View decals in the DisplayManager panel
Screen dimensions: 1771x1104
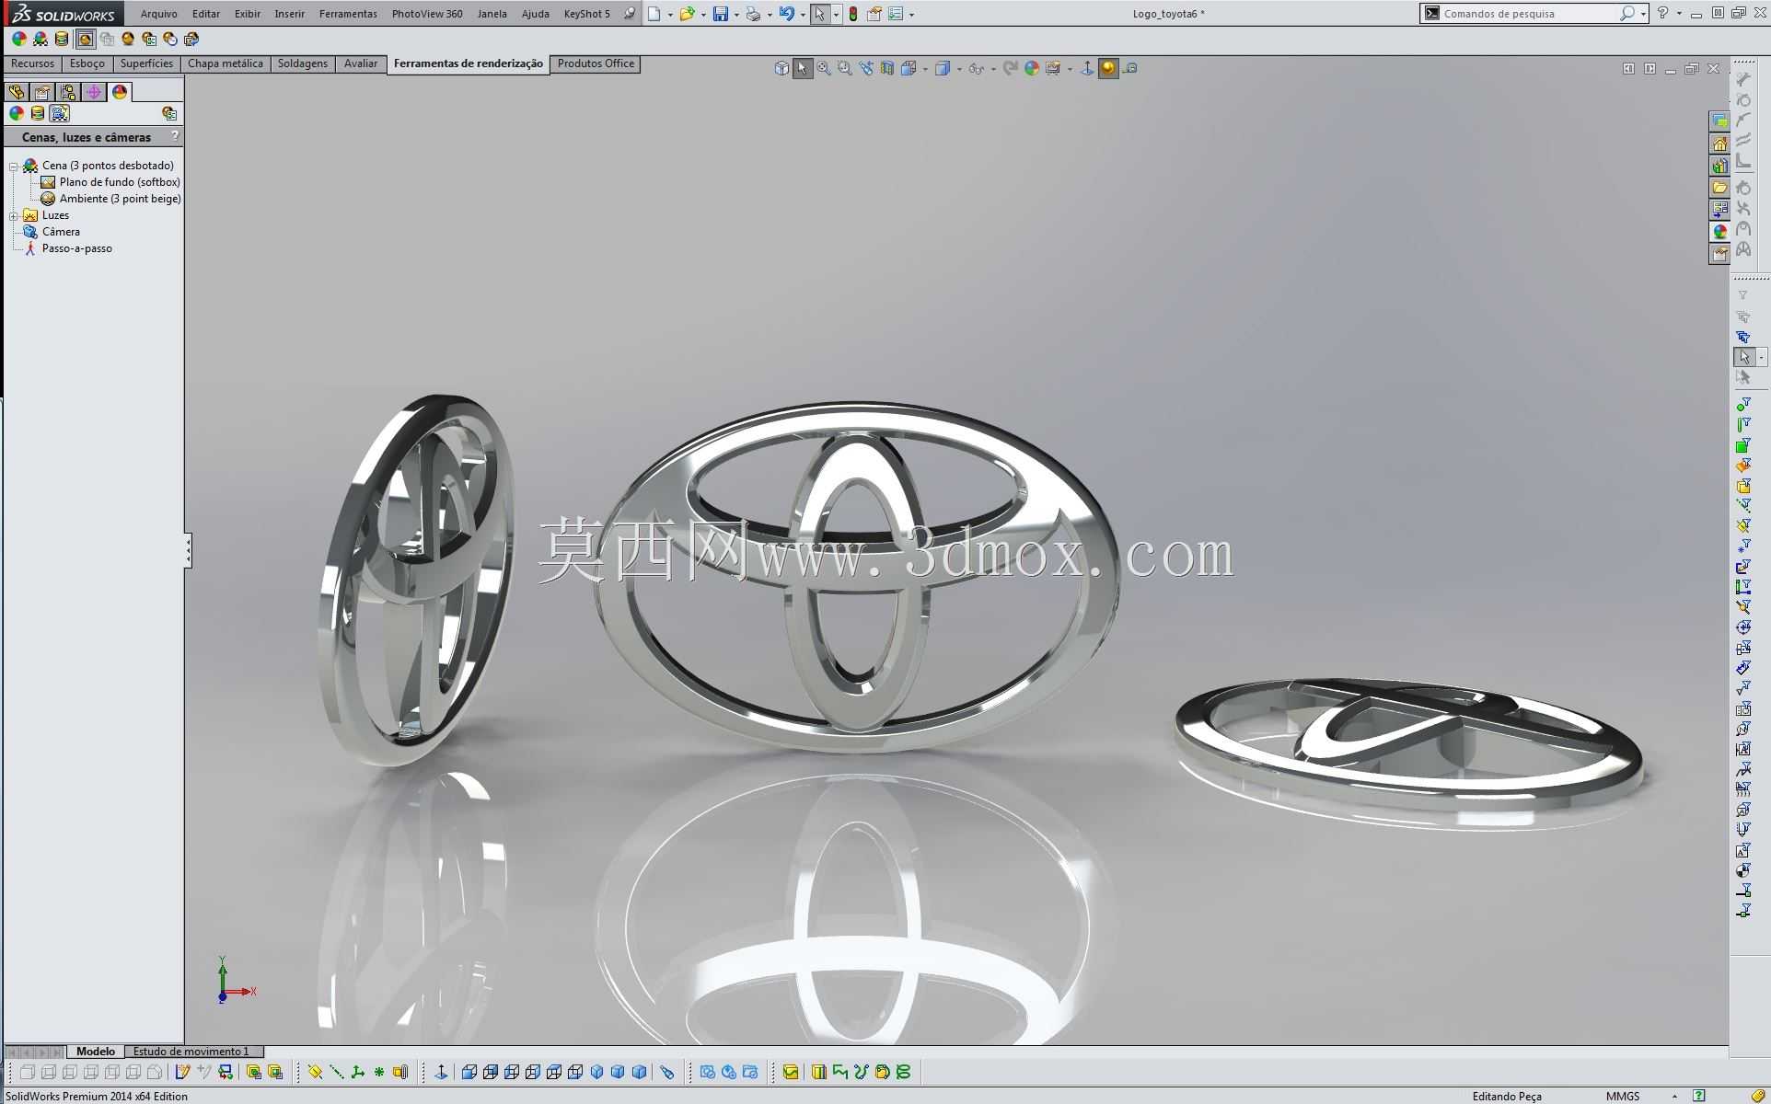[x=38, y=113]
